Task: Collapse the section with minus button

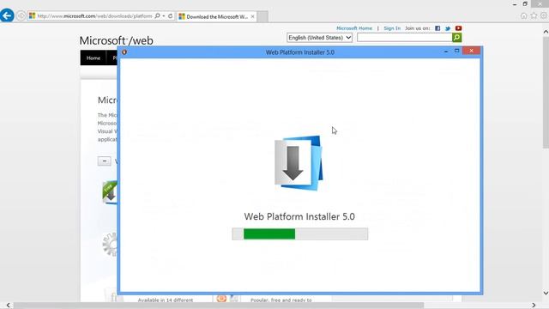Action: click(105, 161)
